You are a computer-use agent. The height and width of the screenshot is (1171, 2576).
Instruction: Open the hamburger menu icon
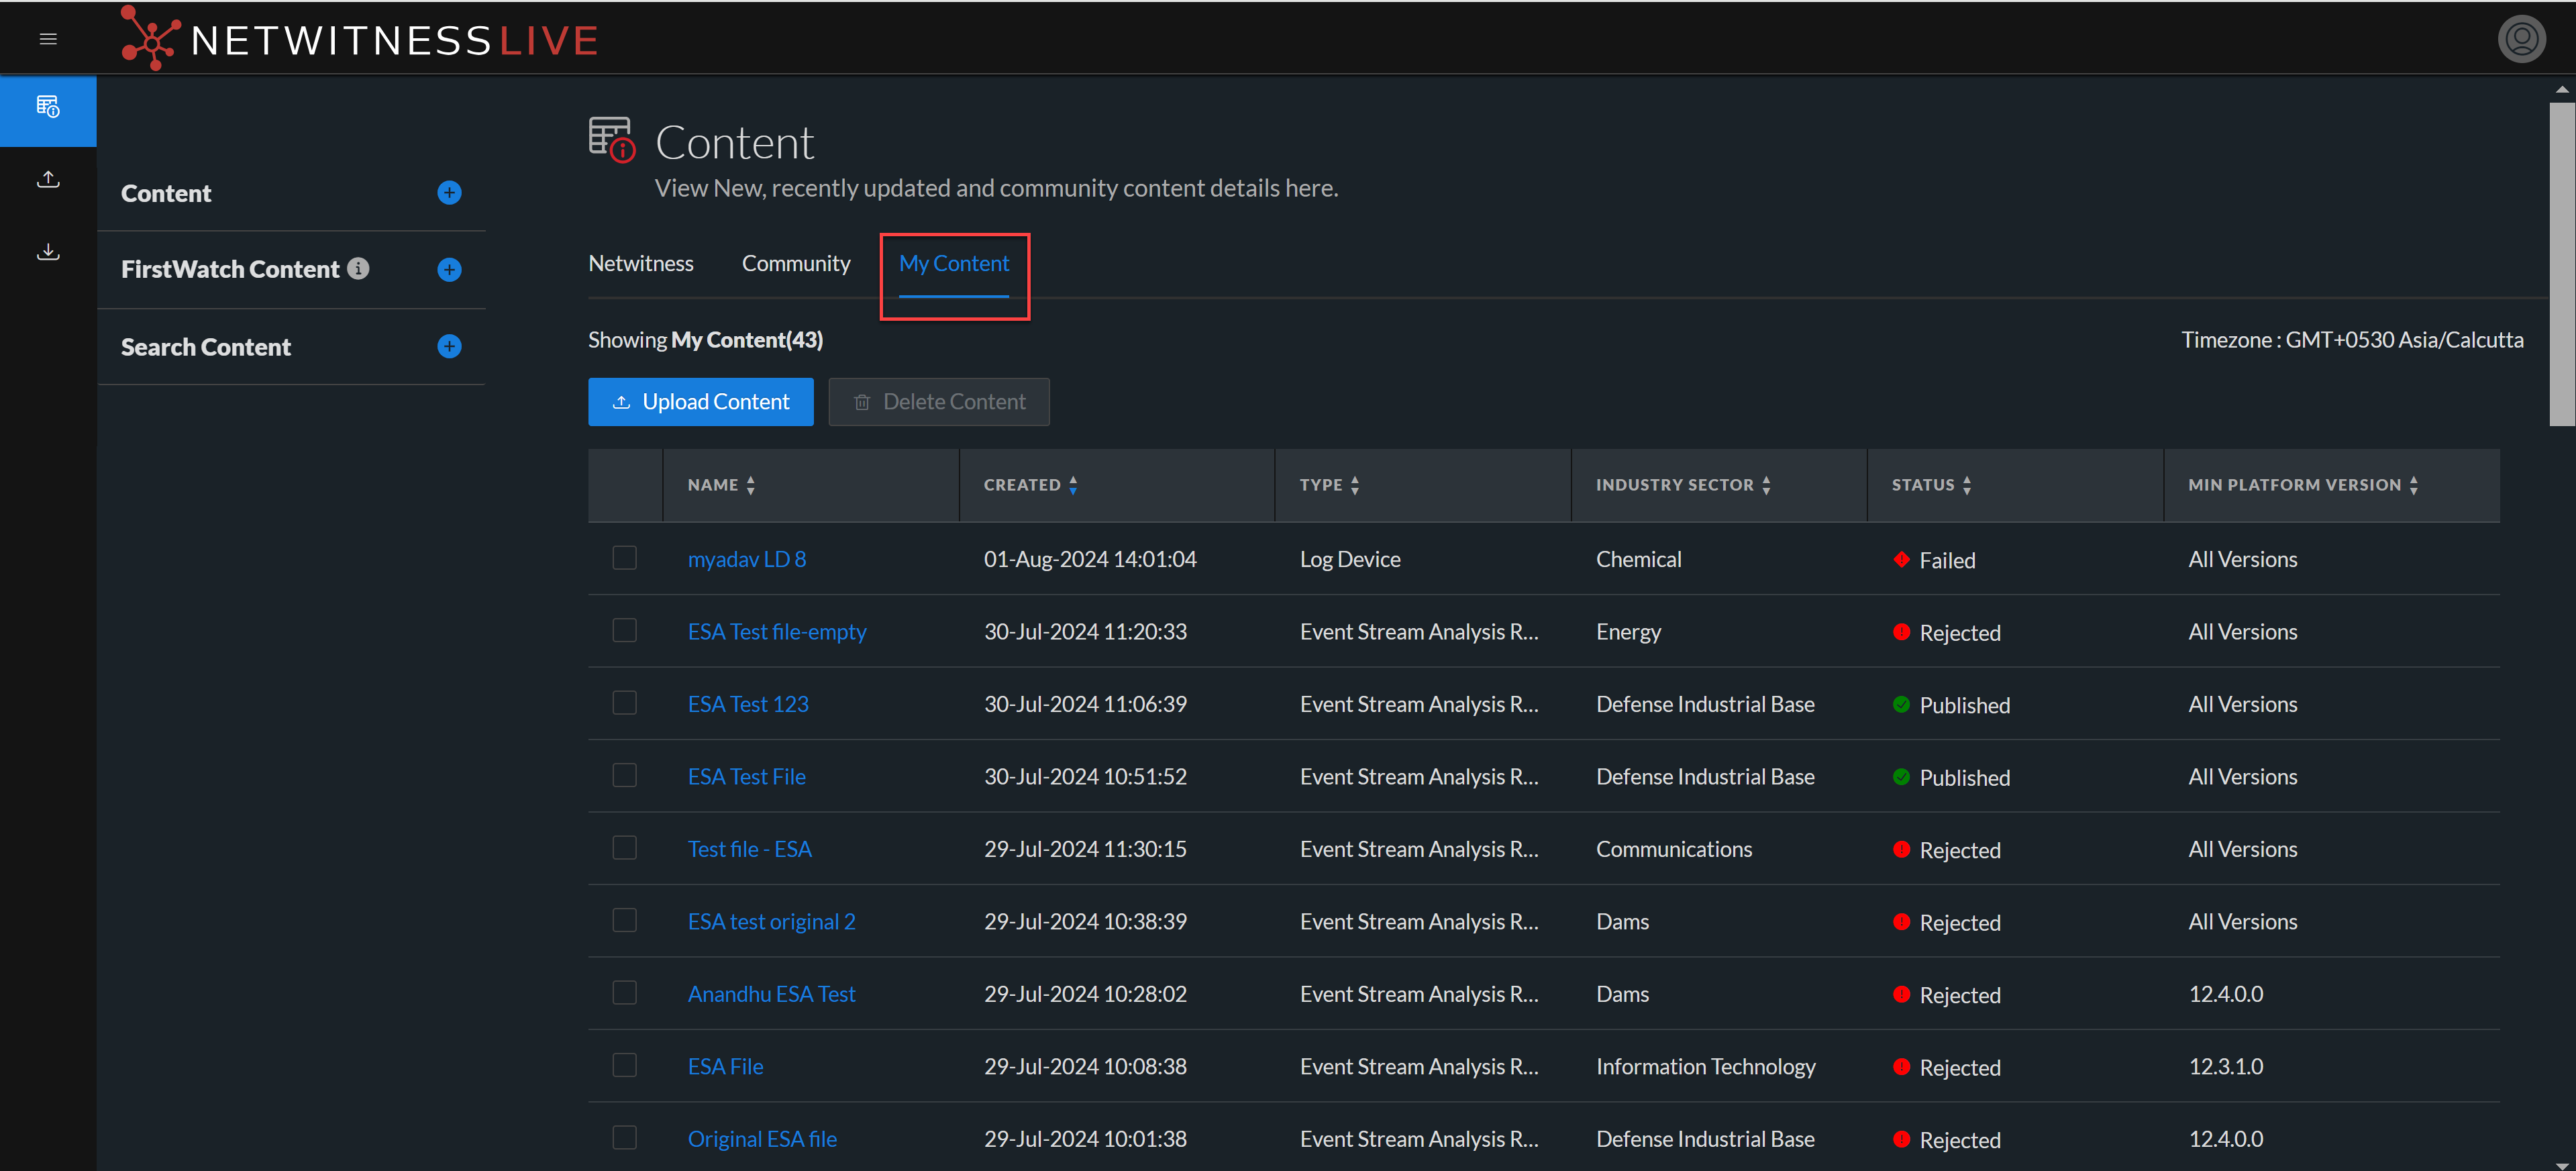(48, 39)
